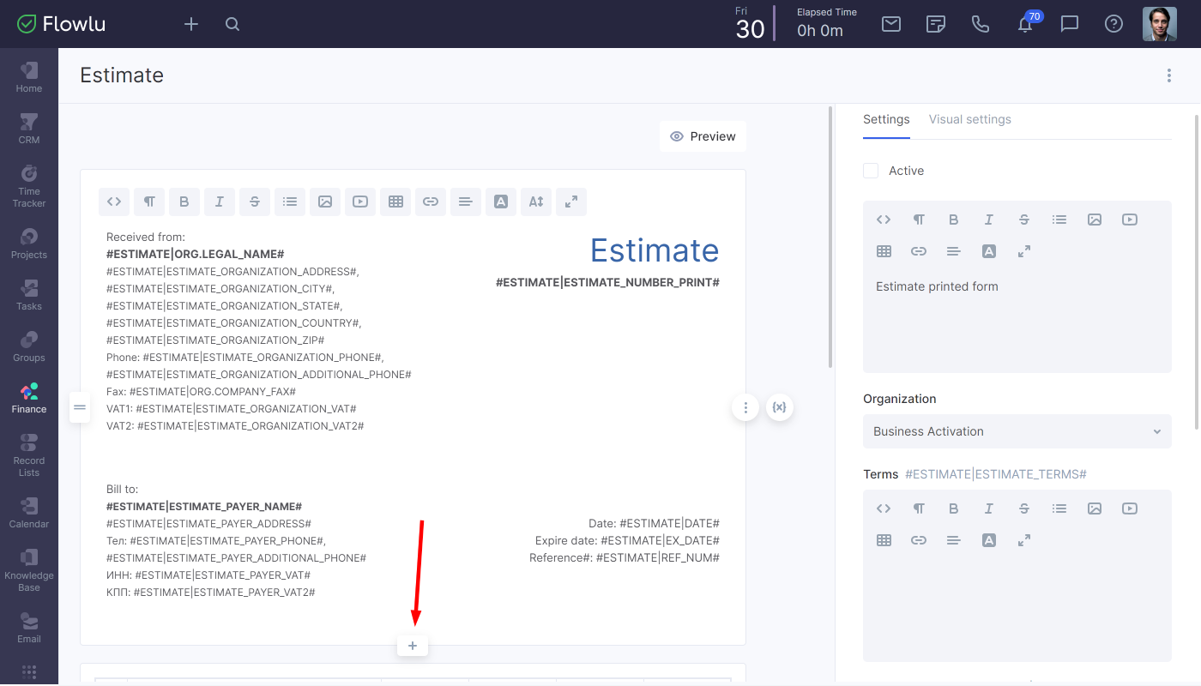Click the #ESTIMATE|ESTIMATE_TERMS# variable next to Terms

tap(996, 474)
